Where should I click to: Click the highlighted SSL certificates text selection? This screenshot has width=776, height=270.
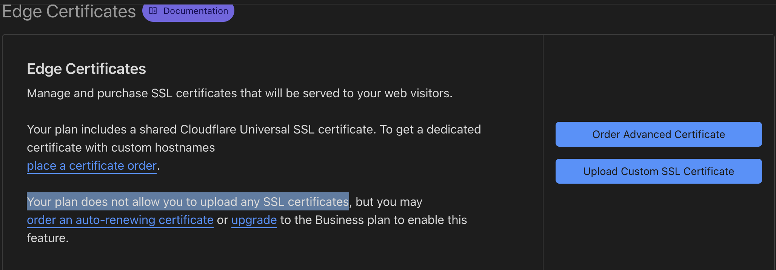coord(188,201)
